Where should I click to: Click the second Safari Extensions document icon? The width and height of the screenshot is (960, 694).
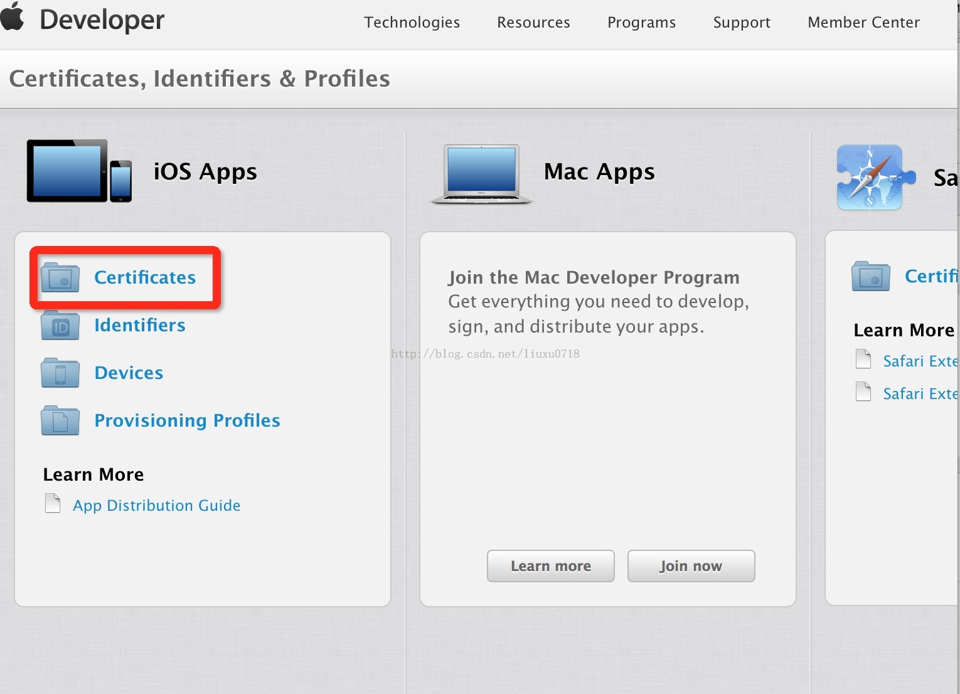863,392
